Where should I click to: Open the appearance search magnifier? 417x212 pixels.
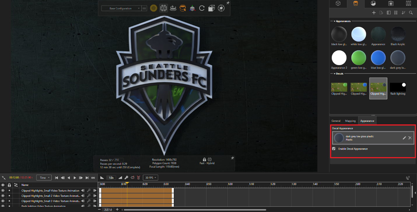[x=411, y=13]
